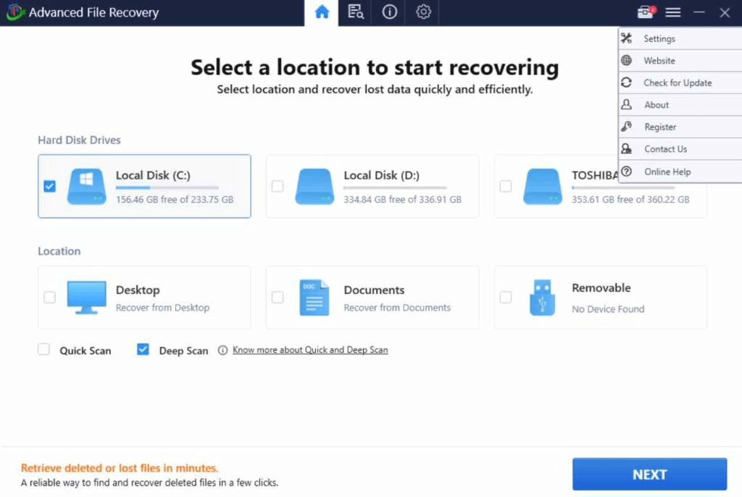Click the contact icon beside Contact Us

coord(627,149)
